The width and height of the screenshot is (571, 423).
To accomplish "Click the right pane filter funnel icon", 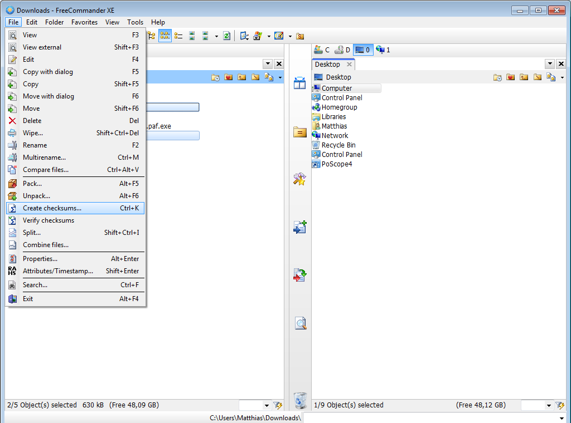I will (x=560, y=405).
